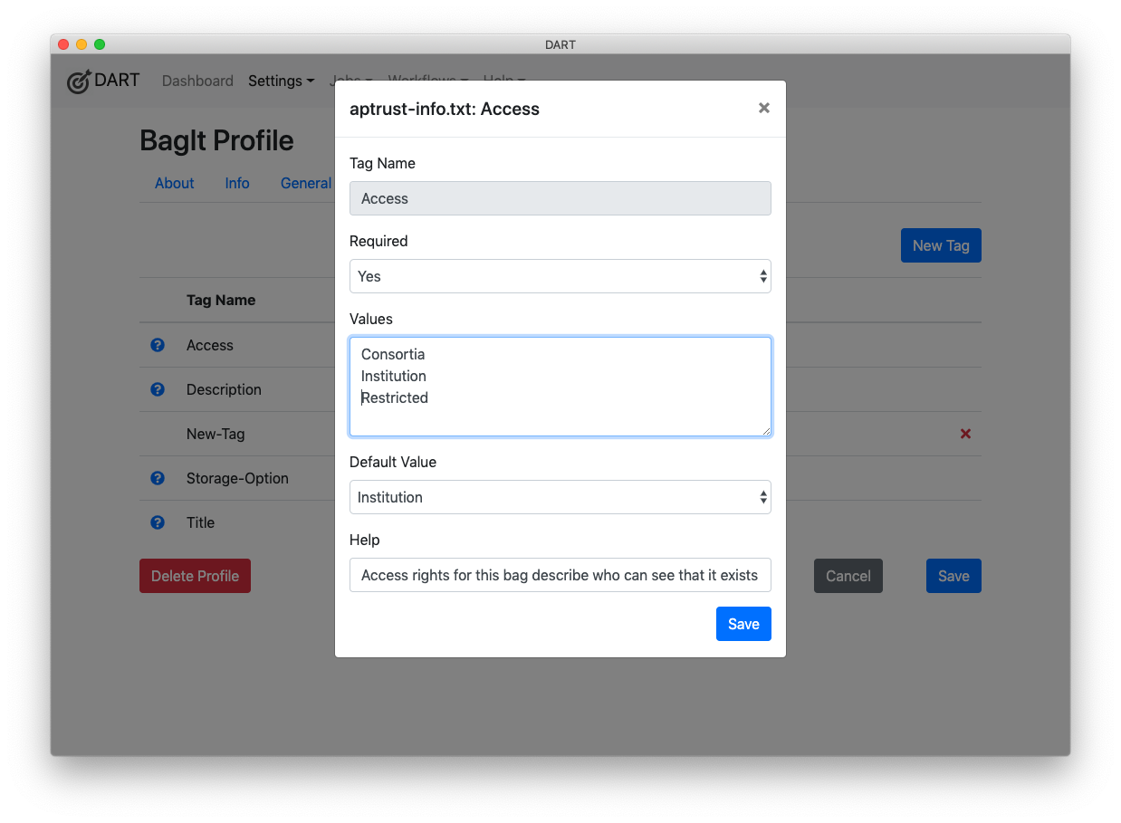Screen dimensions: 1121x823
Task: Go to the Dashboard
Action: (197, 81)
